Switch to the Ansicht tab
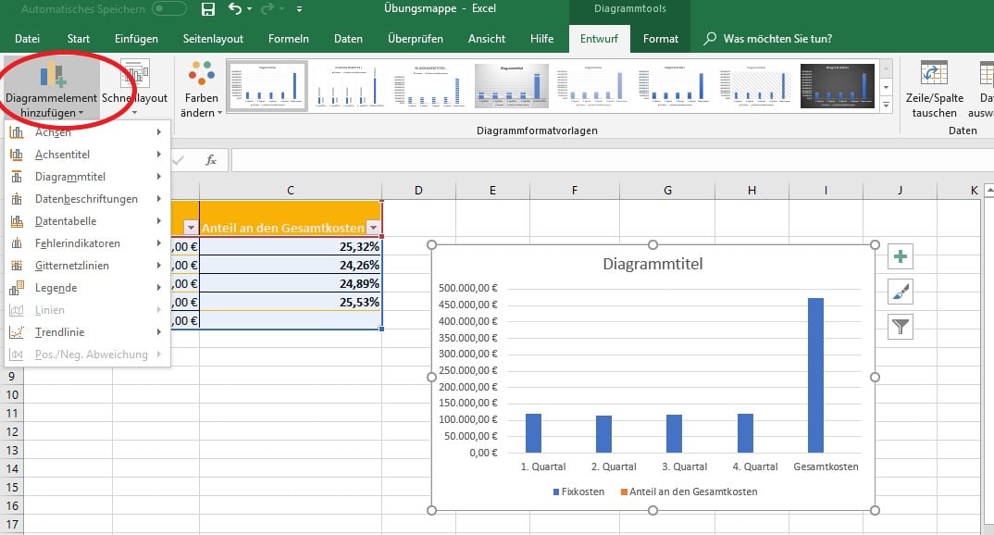The height and width of the screenshot is (535, 994). pos(487,39)
